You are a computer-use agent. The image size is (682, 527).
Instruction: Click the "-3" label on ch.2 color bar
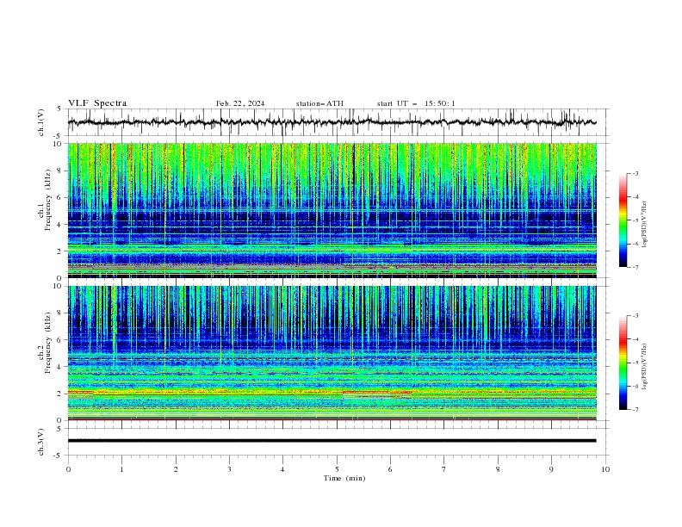point(635,316)
